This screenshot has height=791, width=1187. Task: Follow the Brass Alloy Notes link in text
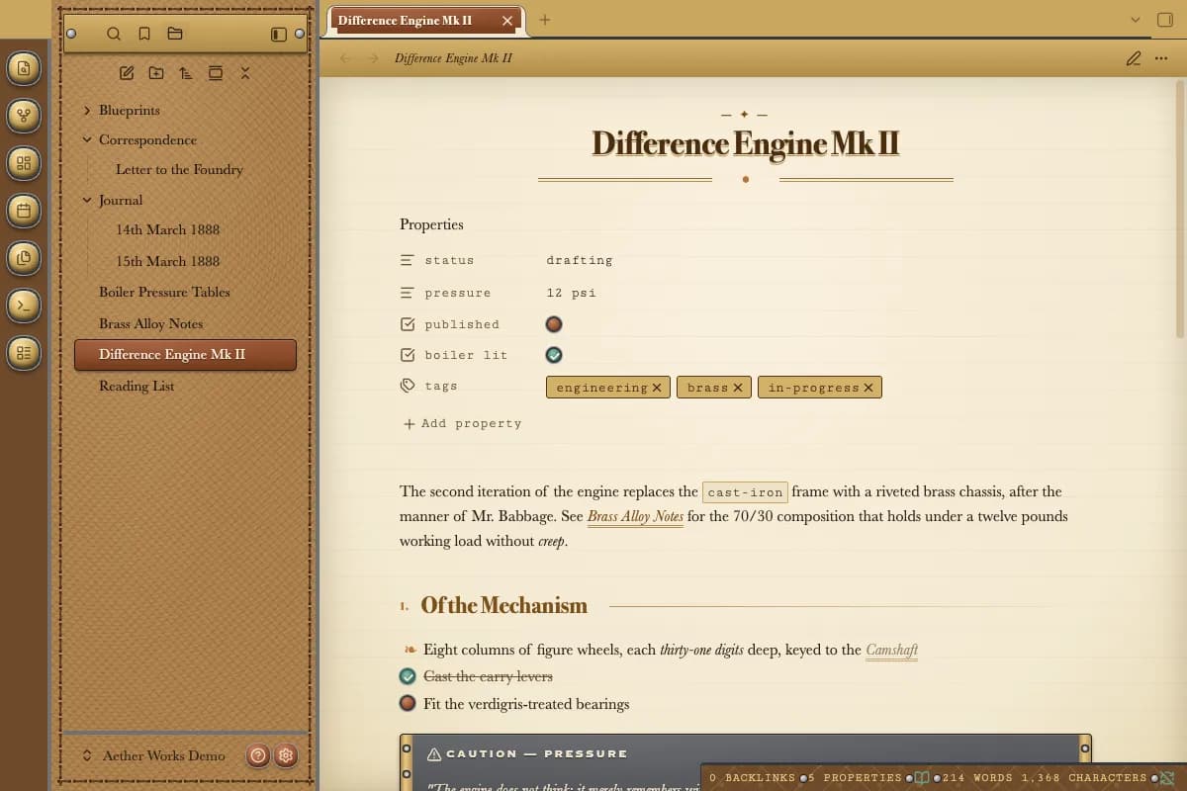pyautogui.click(x=635, y=516)
